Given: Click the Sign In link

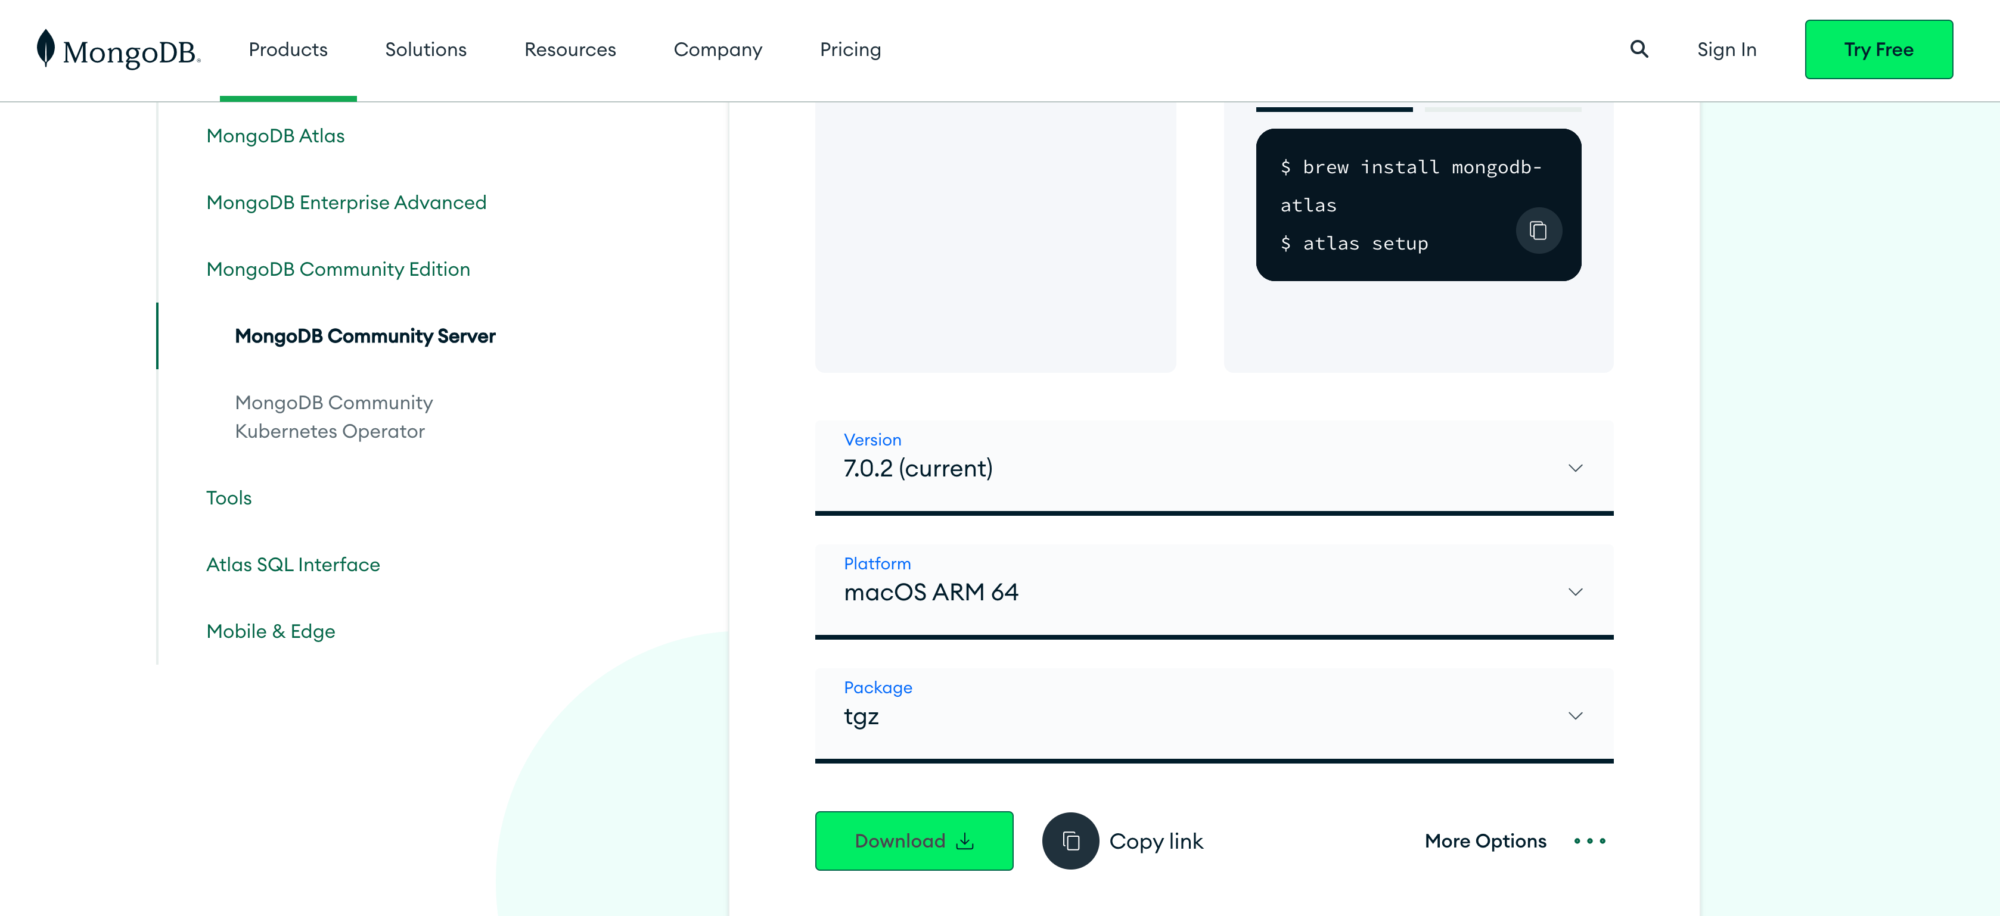Looking at the screenshot, I should click(x=1726, y=49).
